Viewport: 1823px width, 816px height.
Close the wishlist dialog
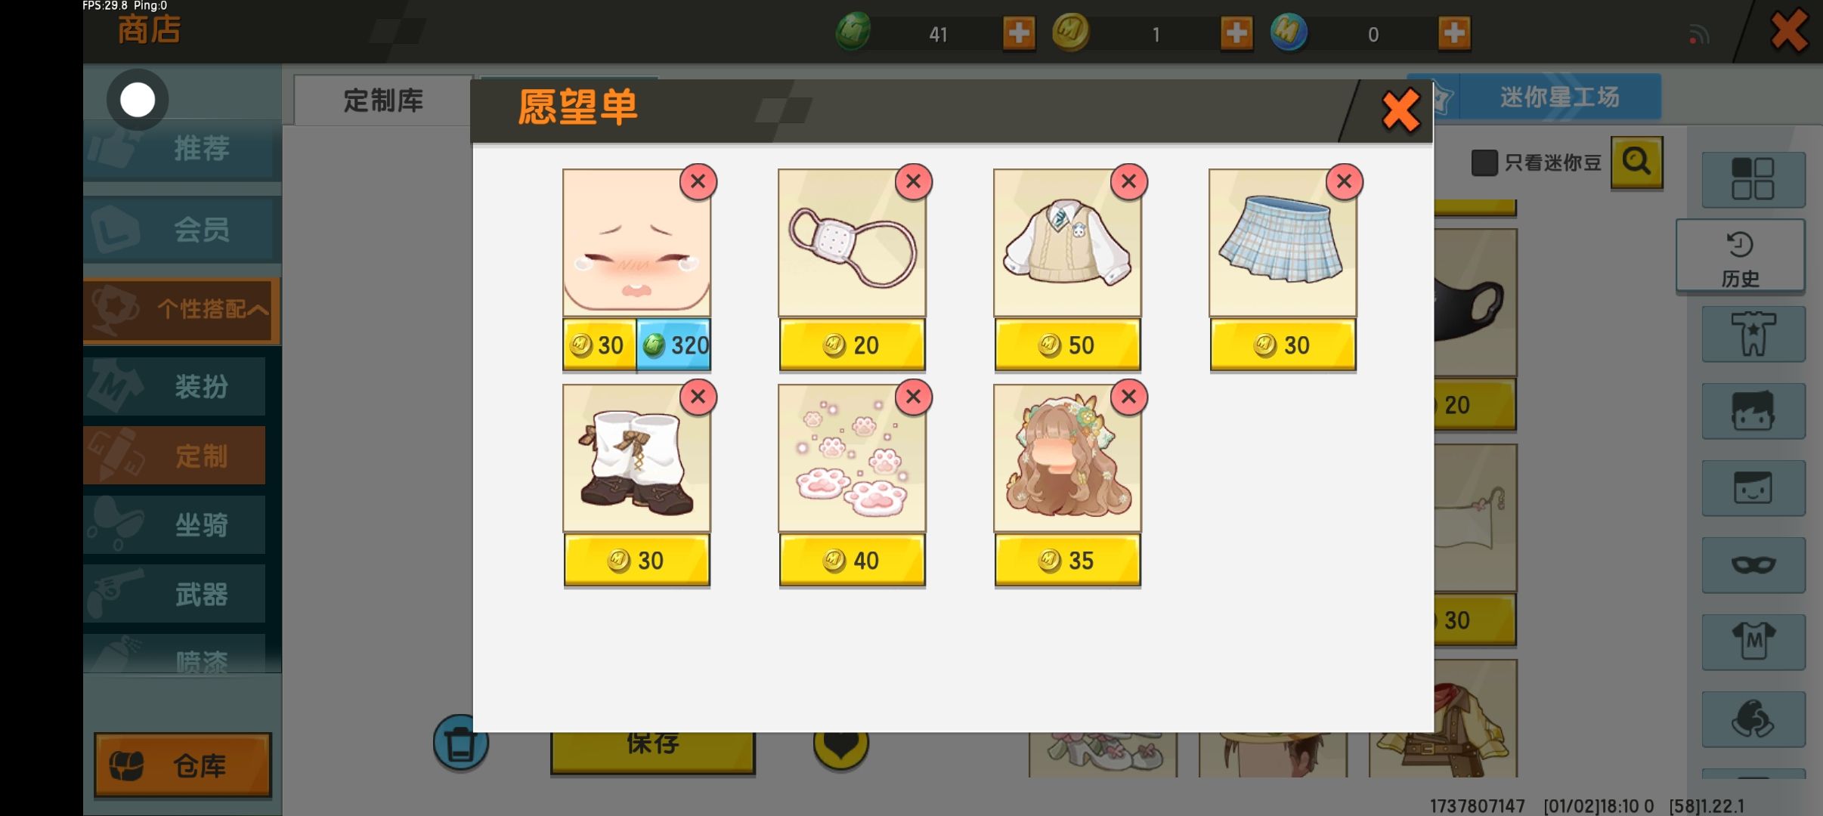tap(1401, 111)
